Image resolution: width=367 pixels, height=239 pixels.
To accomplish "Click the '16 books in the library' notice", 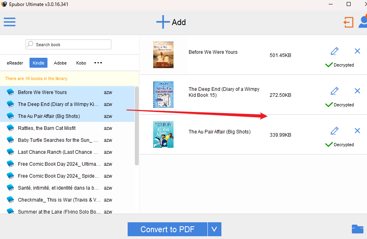I will [x=37, y=78].
